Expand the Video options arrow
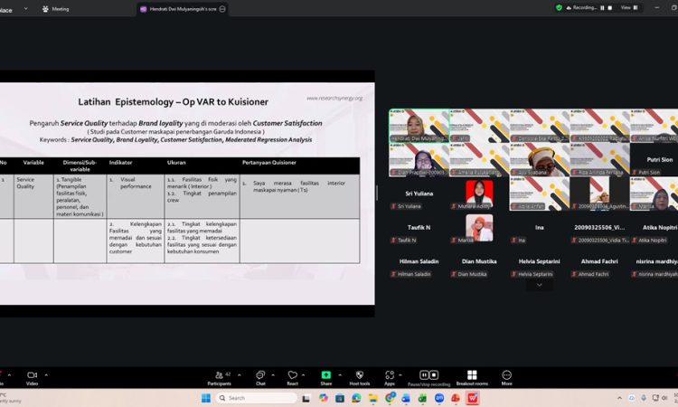 tap(46, 375)
